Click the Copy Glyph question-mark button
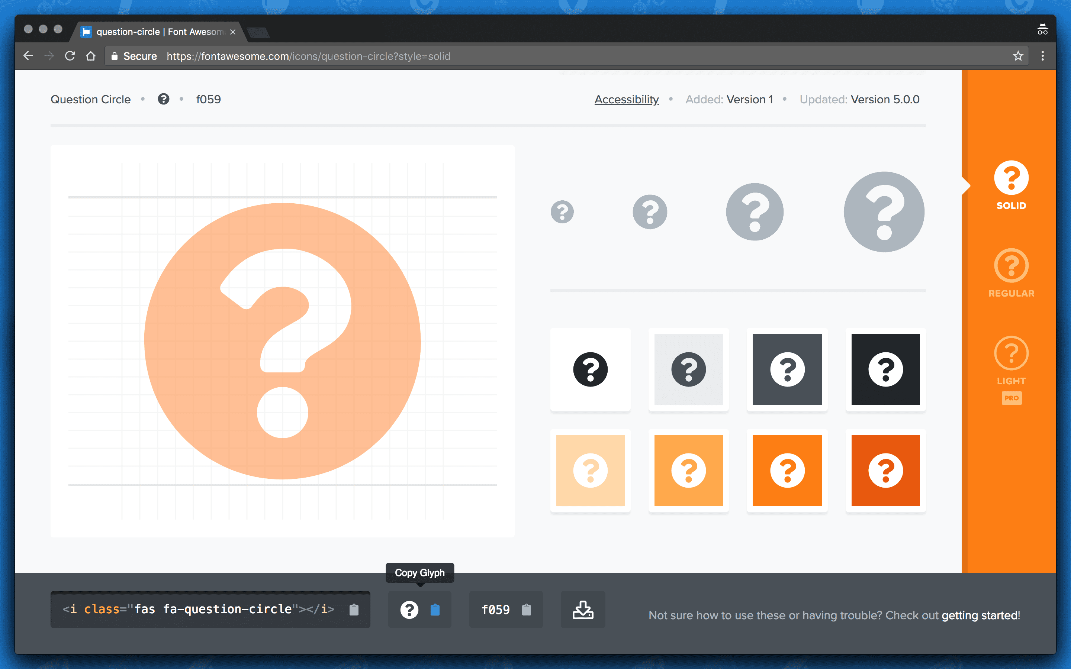 coord(409,609)
